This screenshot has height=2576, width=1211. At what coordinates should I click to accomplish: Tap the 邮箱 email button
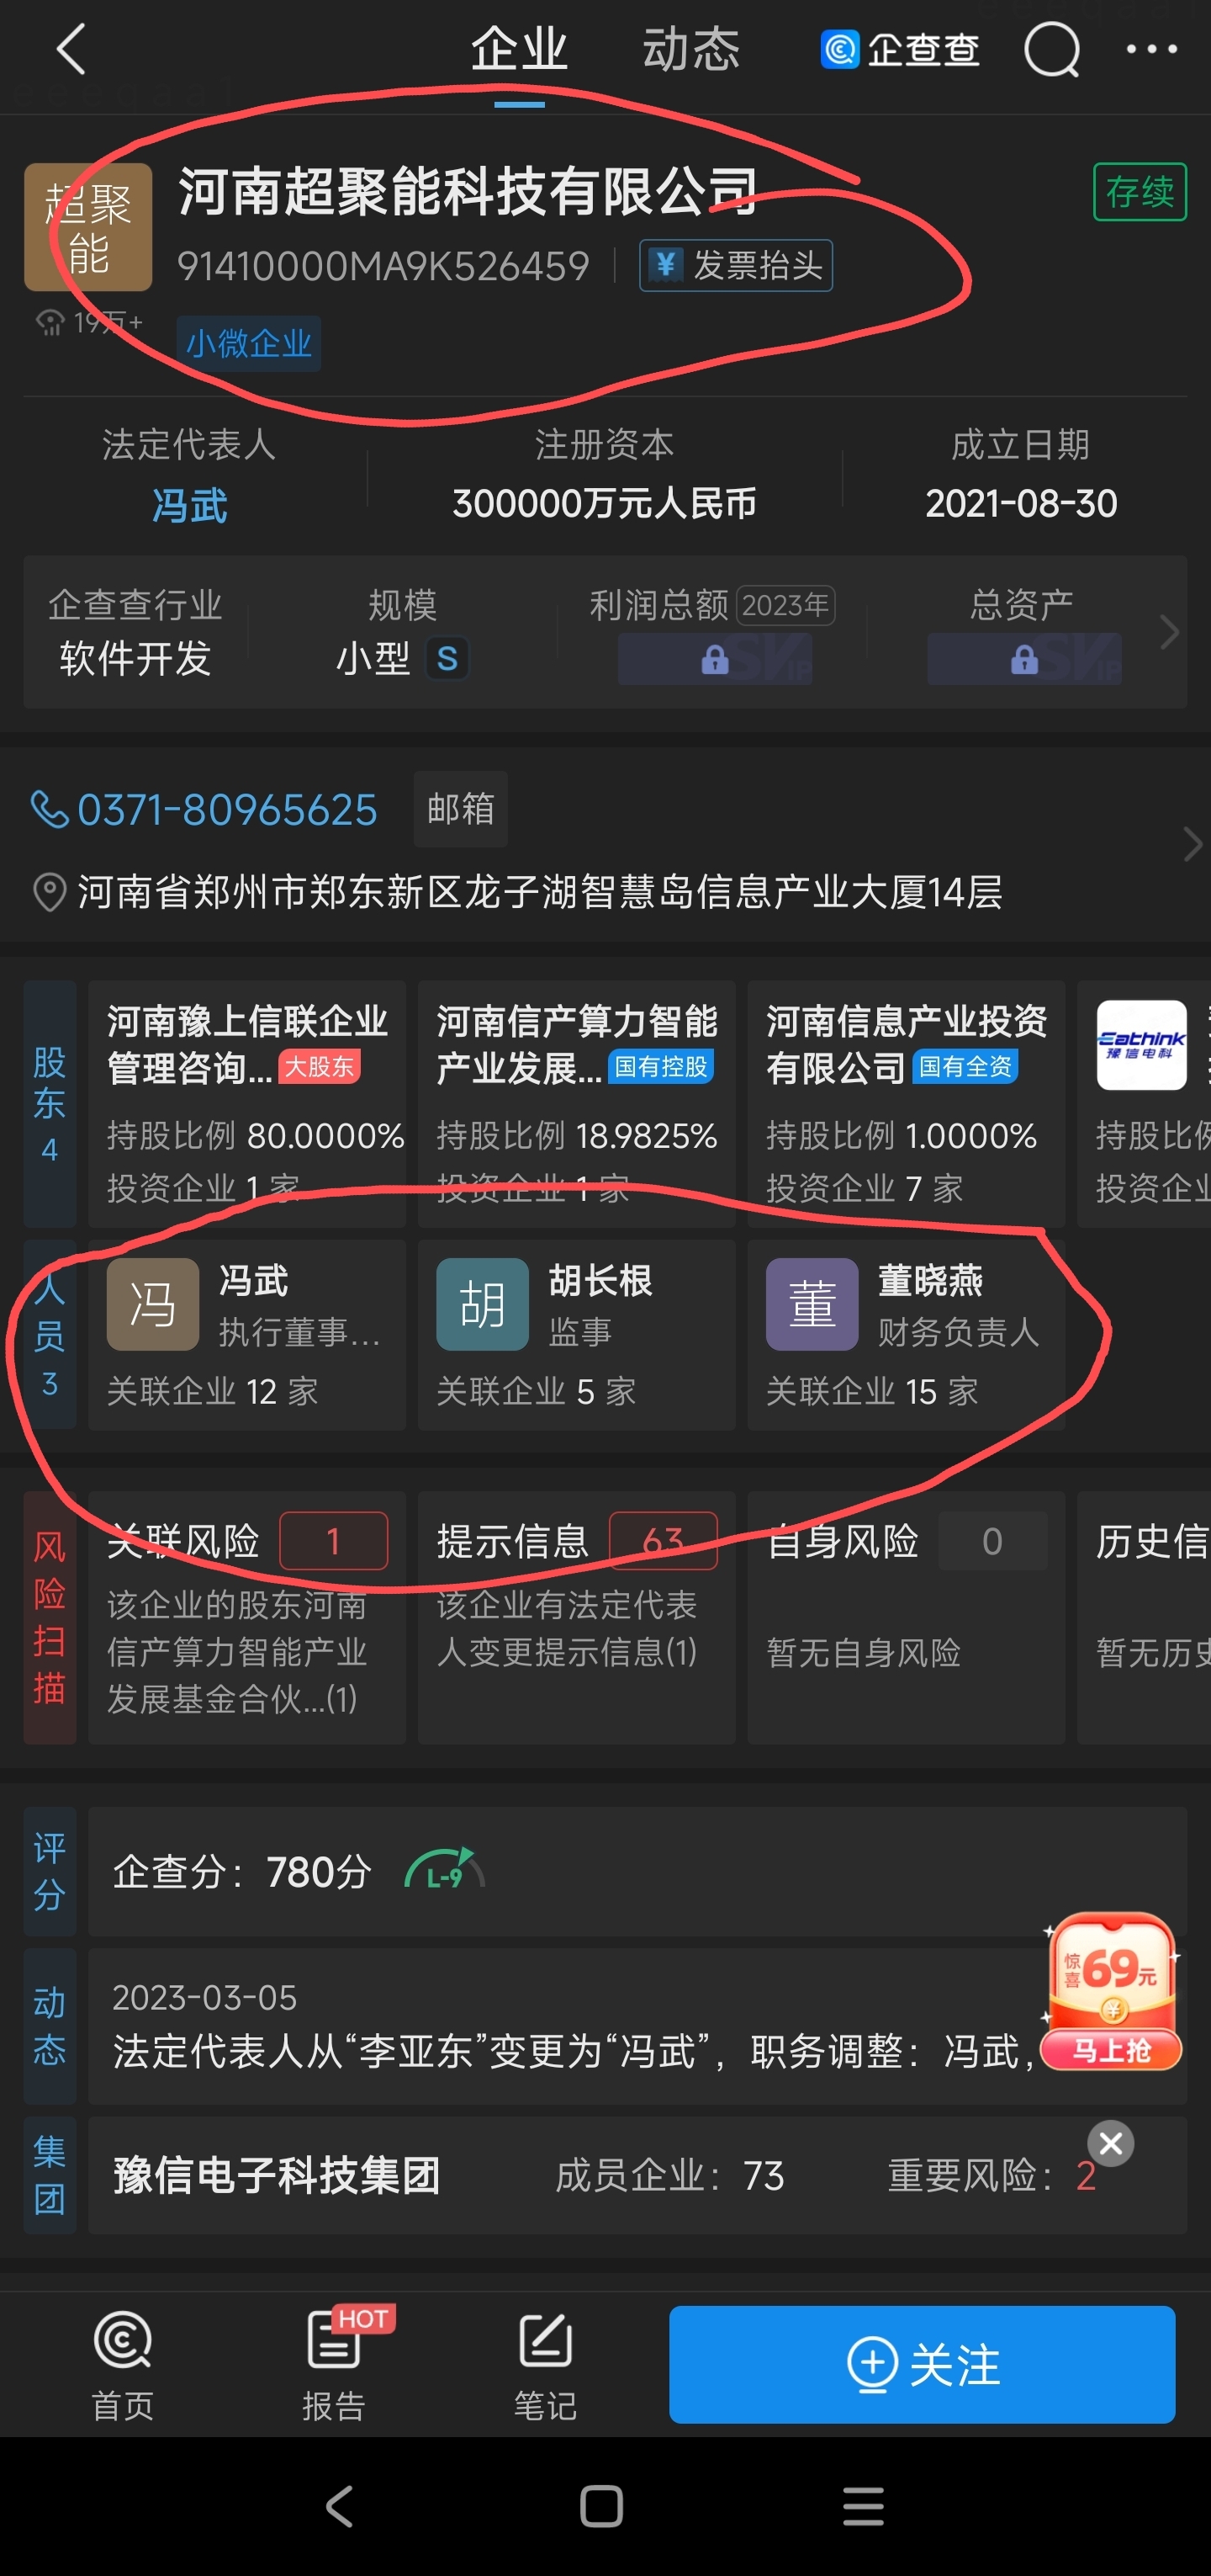click(461, 808)
